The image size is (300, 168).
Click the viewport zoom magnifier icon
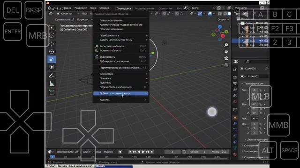226,45
